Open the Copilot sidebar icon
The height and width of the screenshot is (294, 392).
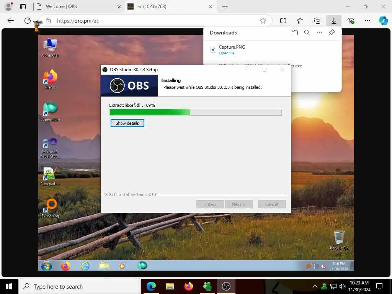click(383, 21)
